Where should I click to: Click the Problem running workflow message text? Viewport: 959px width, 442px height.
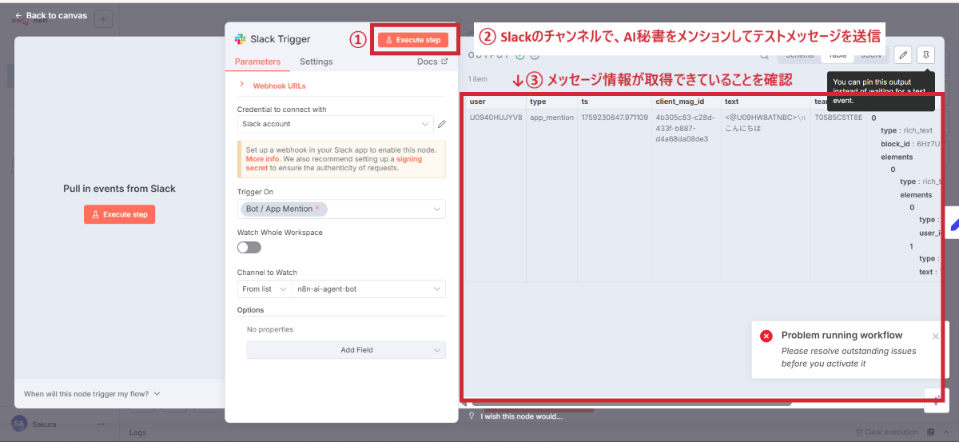tap(842, 336)
